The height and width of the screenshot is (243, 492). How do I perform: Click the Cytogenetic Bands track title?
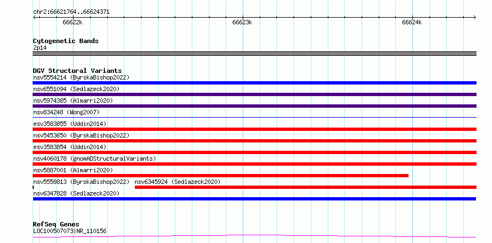(x=66, y=41)
